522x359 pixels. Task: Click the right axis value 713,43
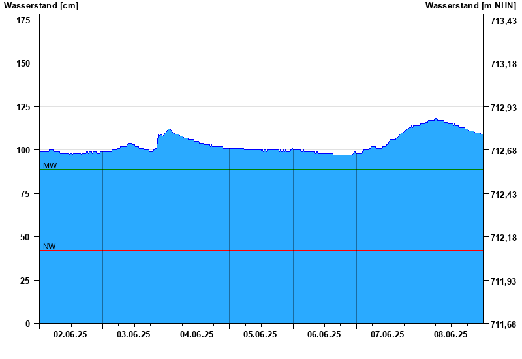[x=504, y=21]
